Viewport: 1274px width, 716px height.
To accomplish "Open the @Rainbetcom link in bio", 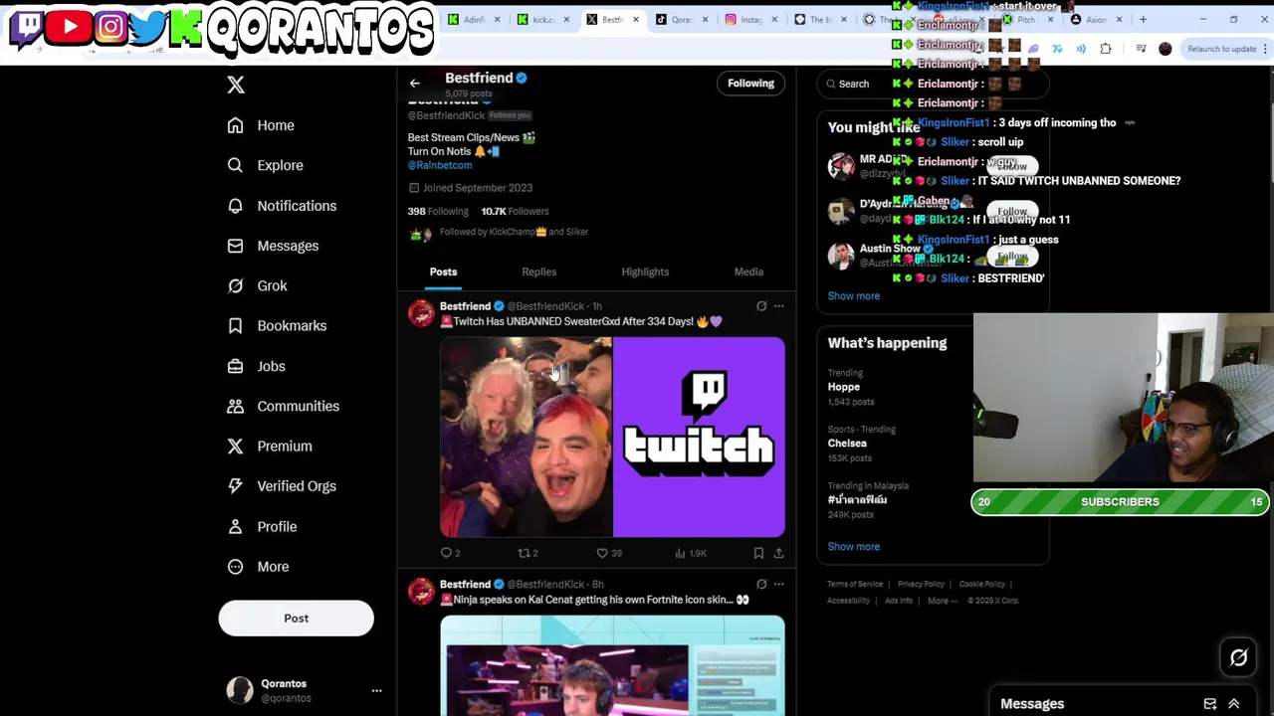I will (x=439, y=165).
